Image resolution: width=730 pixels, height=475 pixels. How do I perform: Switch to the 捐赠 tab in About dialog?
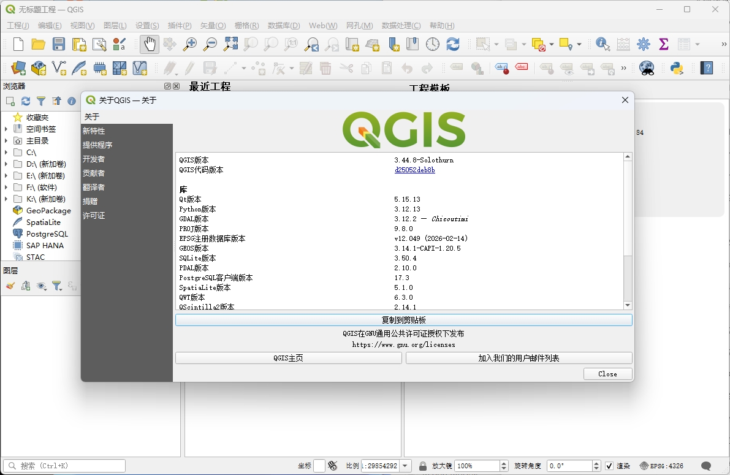coord(127,201)
